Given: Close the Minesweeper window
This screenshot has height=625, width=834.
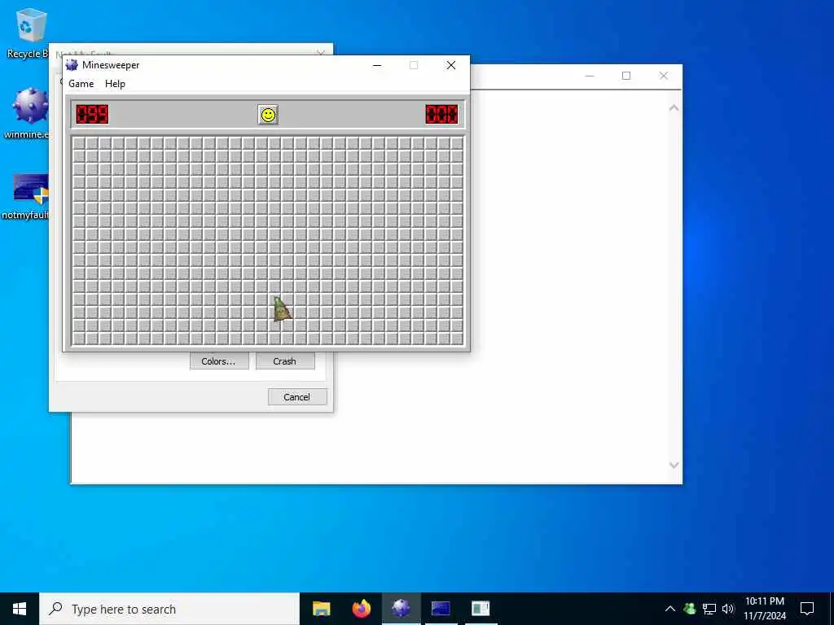Looking at the screenshot, I should (x=451, y=65).
